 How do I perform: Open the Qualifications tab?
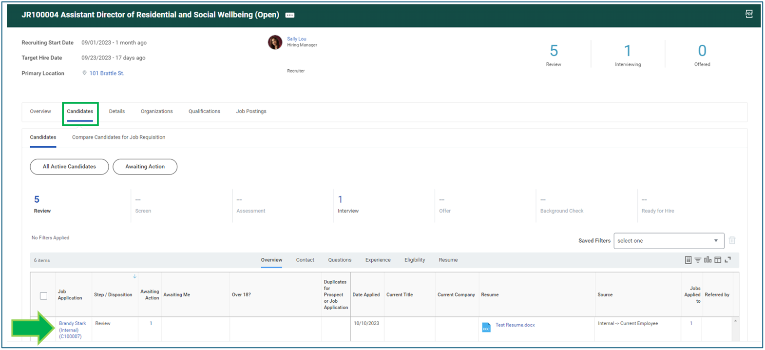[204, 112]
